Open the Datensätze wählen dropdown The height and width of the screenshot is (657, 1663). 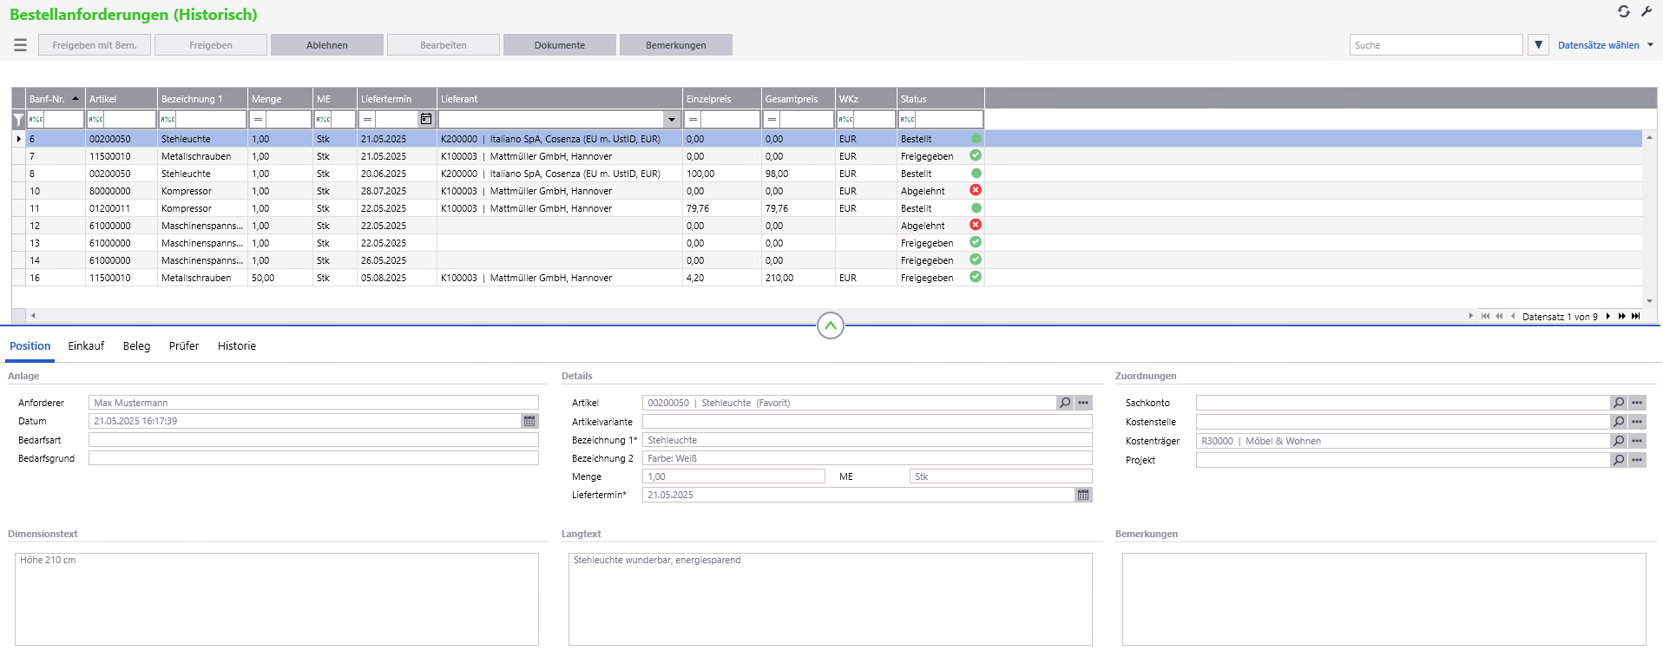click(1605, 45)
